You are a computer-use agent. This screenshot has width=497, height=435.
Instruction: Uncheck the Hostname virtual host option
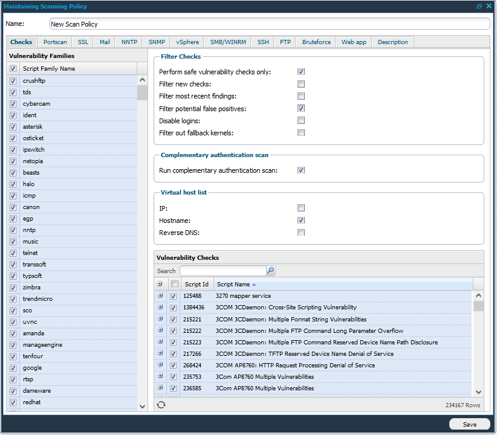click(x=300, y=221)
